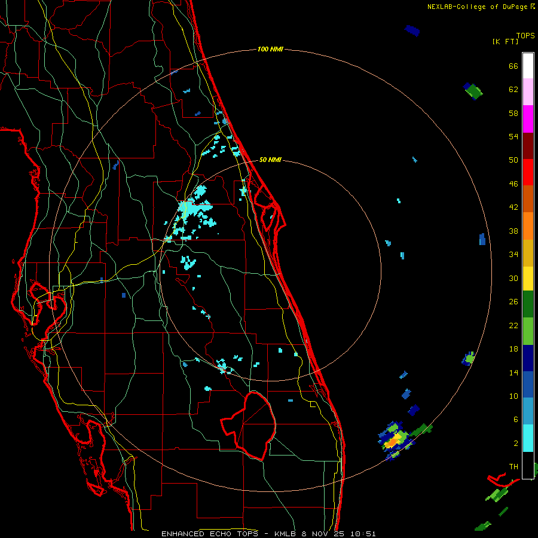
Task: Click the NEXLAB-College of DuPage label
Action: point(477,7)
